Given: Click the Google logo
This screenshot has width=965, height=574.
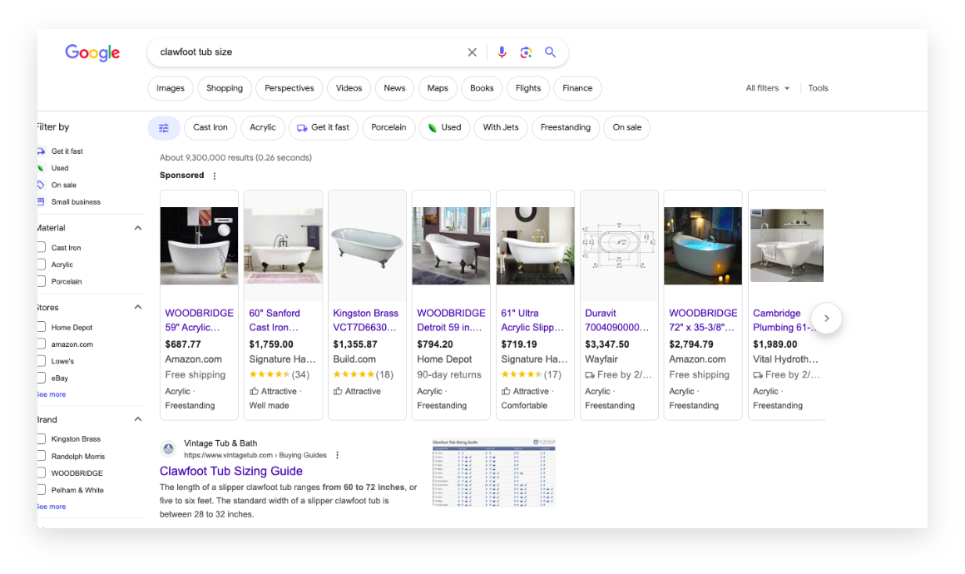Looking at the screenshot, I should pyautogui.click(x=92, y=53).
